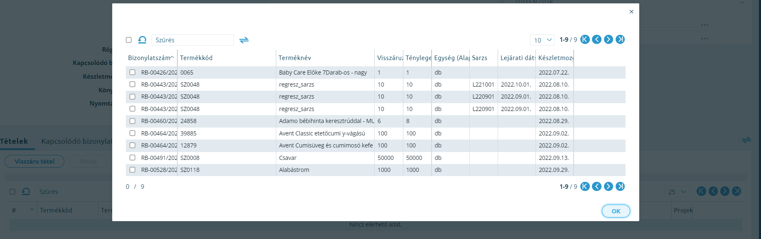761x239 pixels.
Task: Click the Szűrés filter field in background grid
Action: click(x=74, y=192)
